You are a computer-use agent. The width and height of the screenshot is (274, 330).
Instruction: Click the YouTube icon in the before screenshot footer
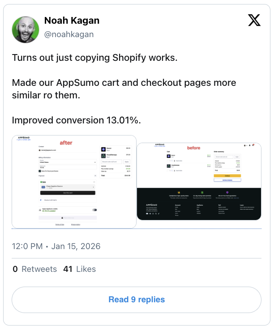pyautogui.click(x=147, y=214)
